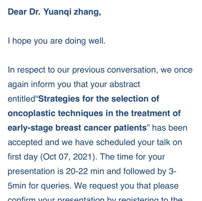Click the word 'accepted' in the paragraph
This screenshot has height=201, width=202.
[25, 142]
